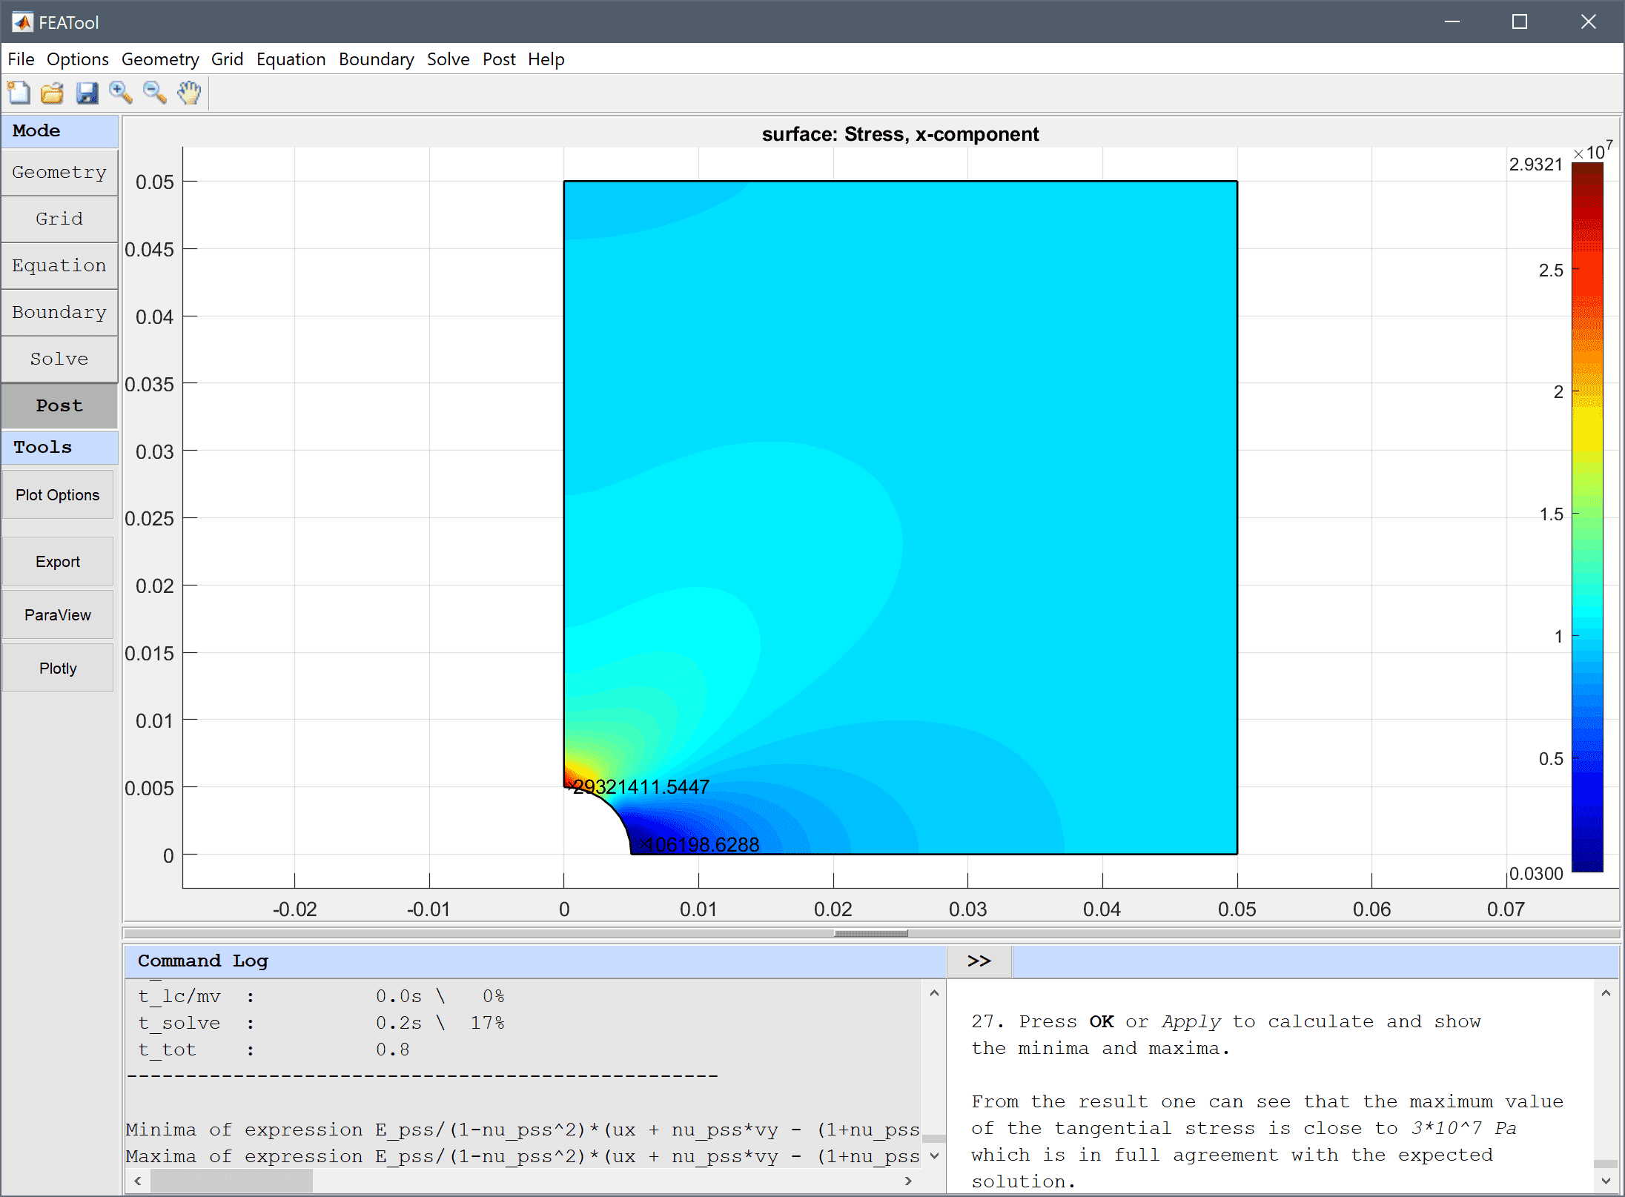Click colorbar max value 2.9321
Screen dimensions: 1625x1197
pyautogui.click(x=1535, y=164)
